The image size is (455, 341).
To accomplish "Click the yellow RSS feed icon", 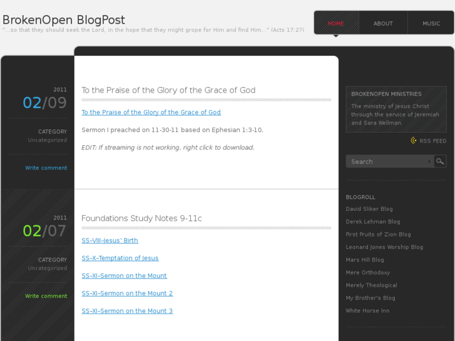I will coord(414,141).
